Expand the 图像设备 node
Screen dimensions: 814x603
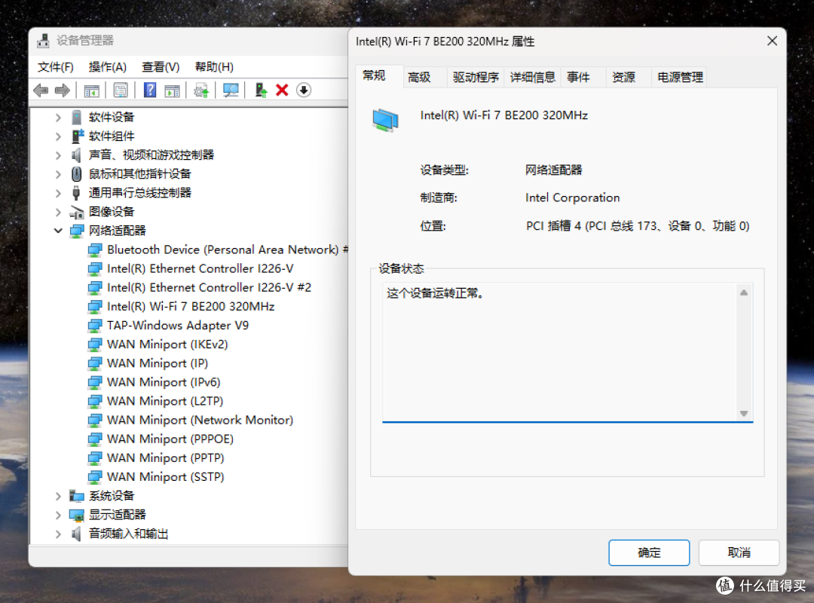point(58,212)
